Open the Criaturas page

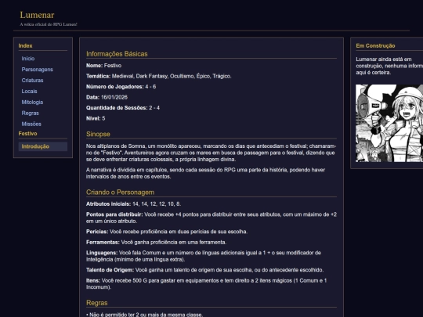tap(32, 81)
